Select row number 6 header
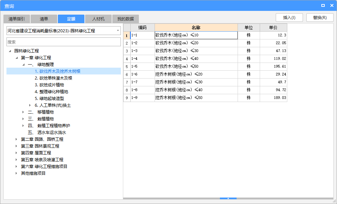Image resolution: width=337 pixels, height=204 pixels. 127,74
